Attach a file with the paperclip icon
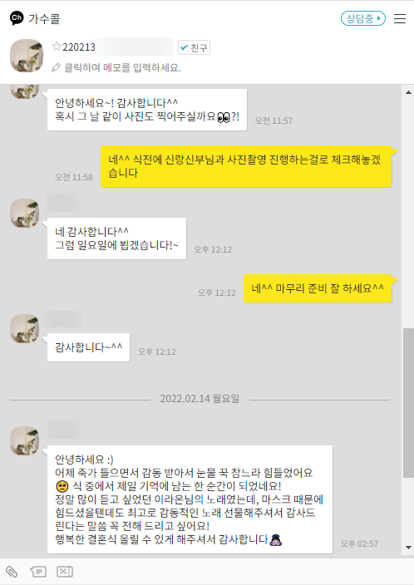 coord(12,572)
